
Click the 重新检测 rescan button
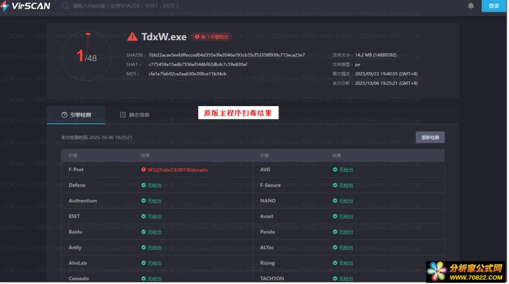click(x=430, y=137)
